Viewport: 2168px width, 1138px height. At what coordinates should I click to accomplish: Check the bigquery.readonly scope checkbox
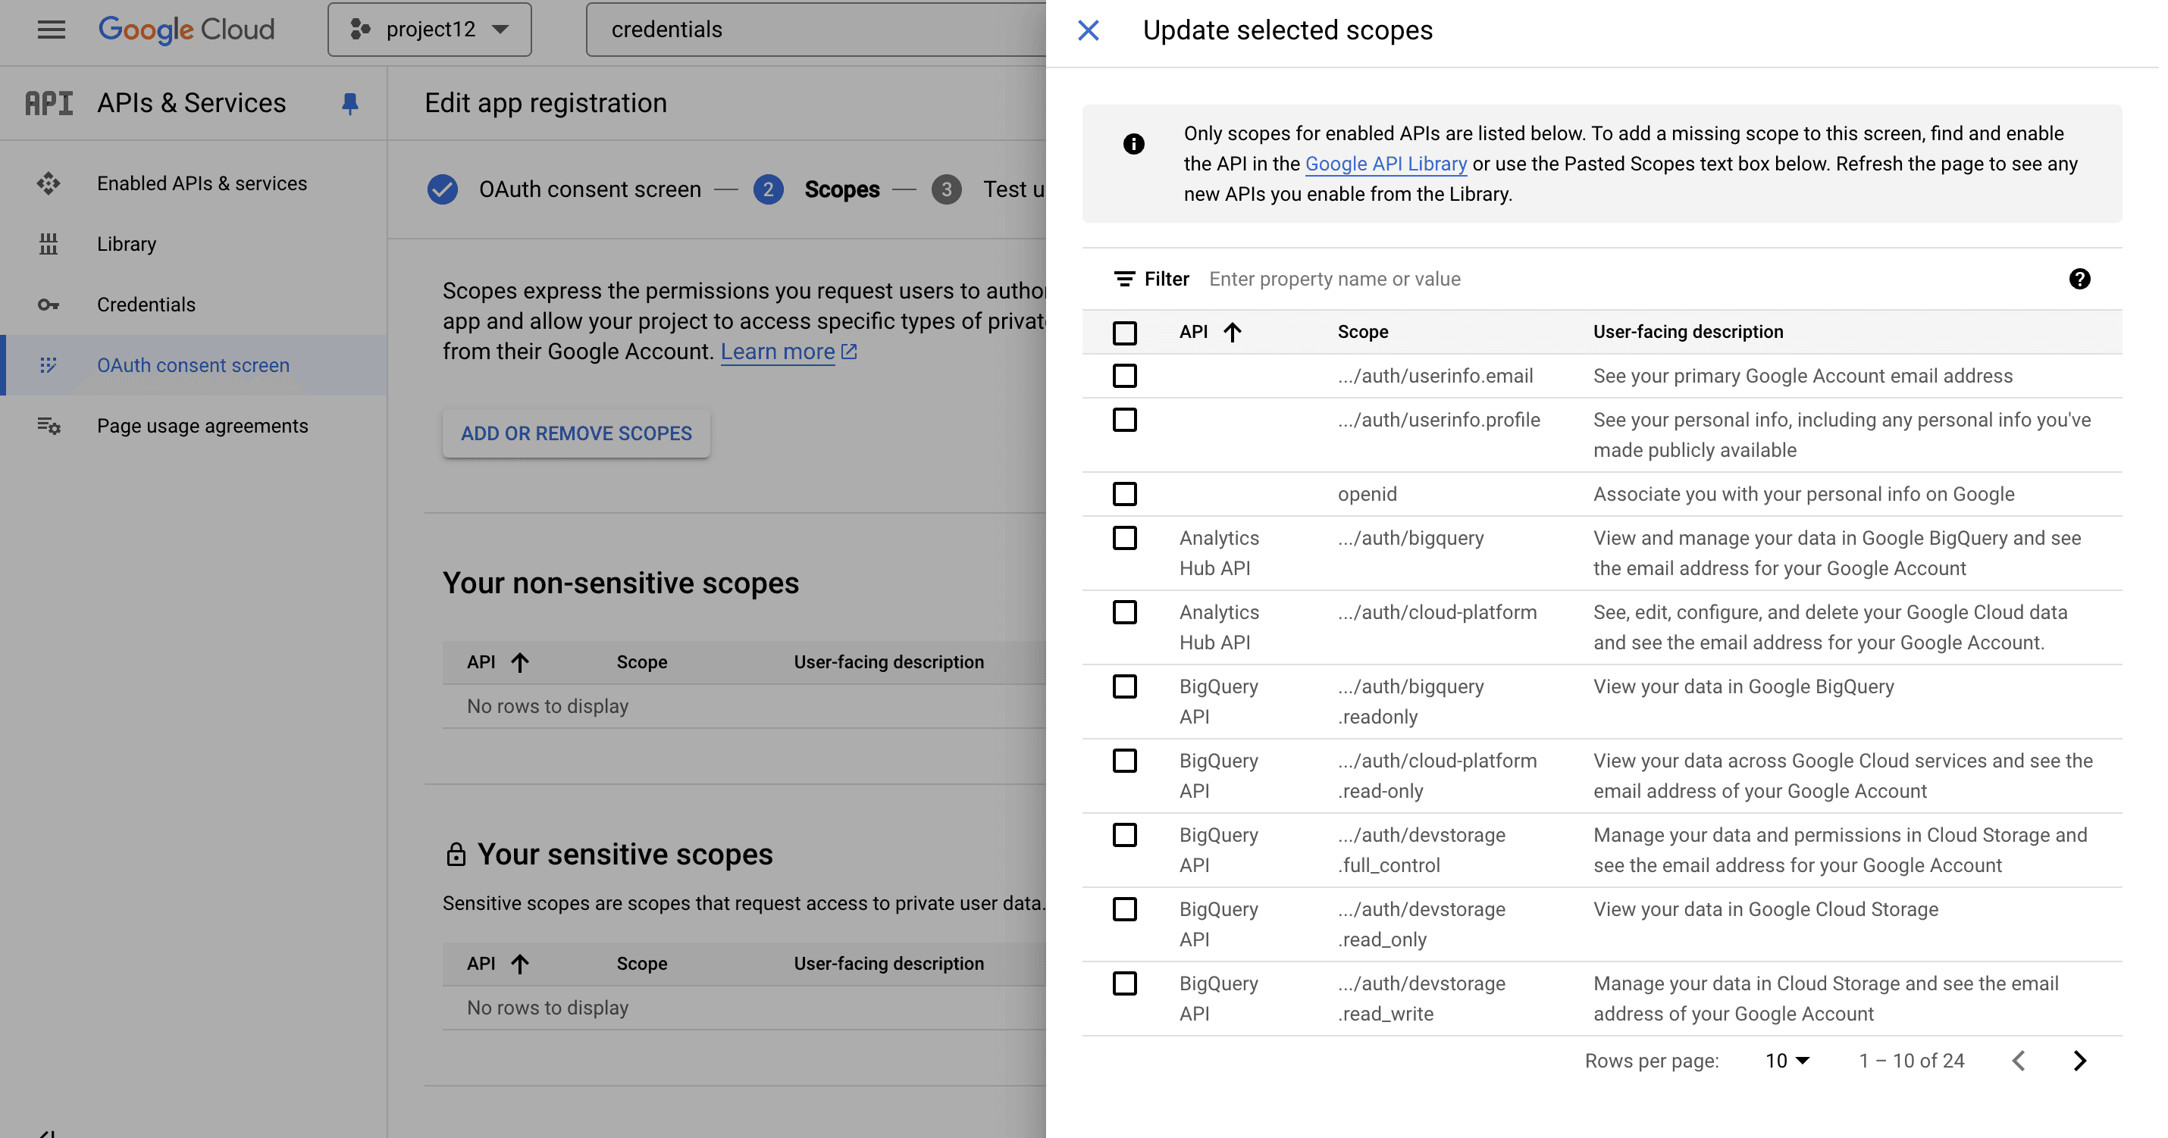coord(1125,686)
